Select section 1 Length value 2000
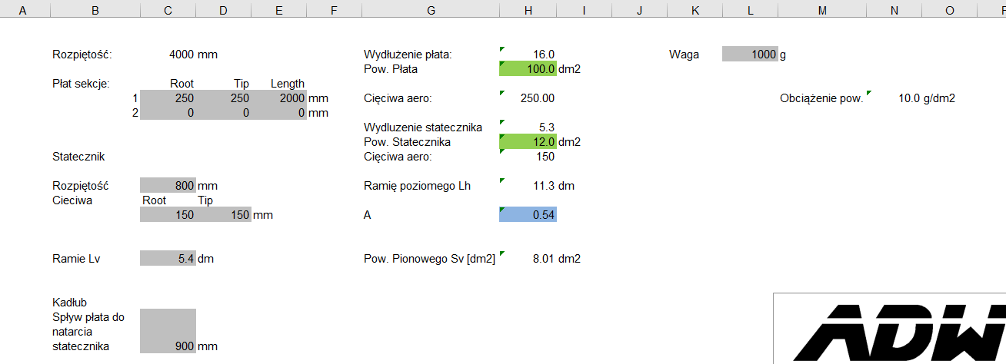This screenshot has height=364, width=1006. coord(279,98)
